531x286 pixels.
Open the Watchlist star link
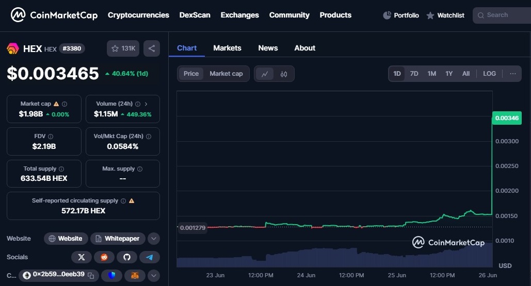(x=445, y=15)
